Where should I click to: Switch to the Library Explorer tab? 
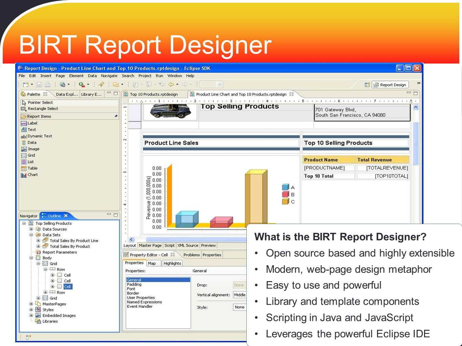(91, 94)
